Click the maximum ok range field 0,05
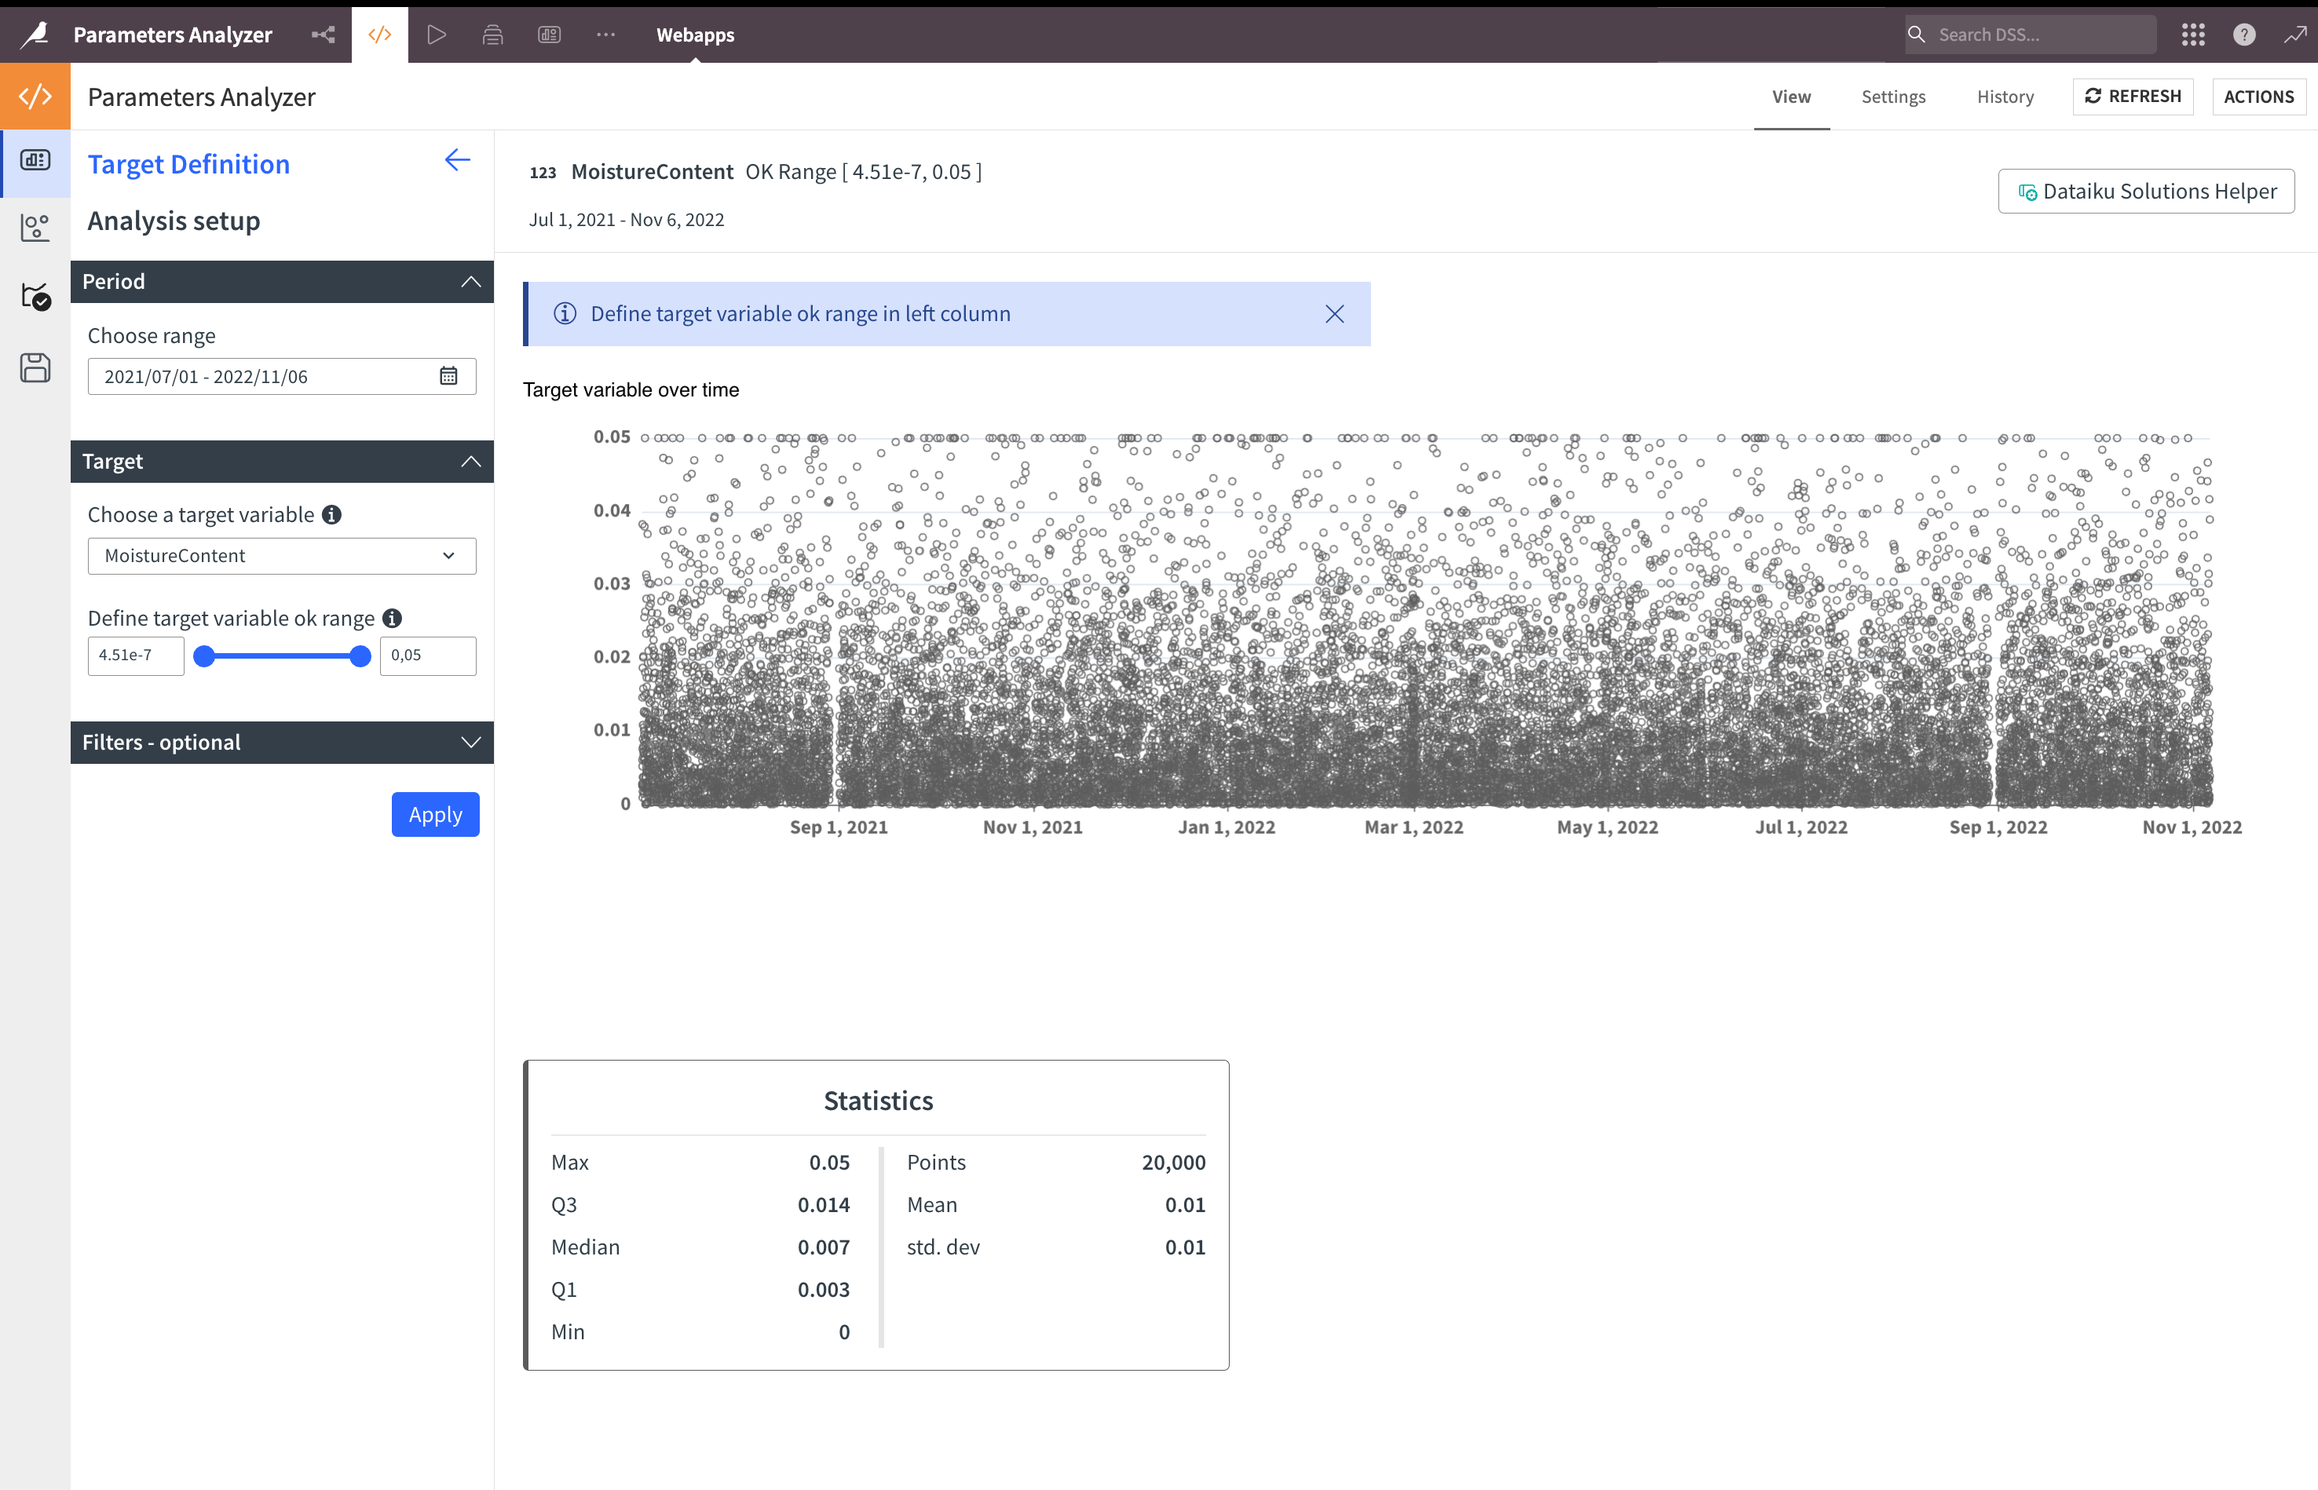Viewport: 2318px width, 1490px height. point(428,656)
